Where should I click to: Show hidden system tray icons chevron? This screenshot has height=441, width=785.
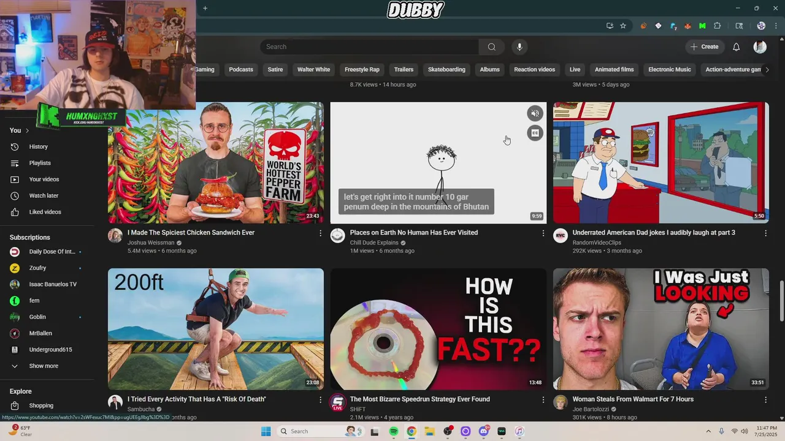click(x=708, y=431)
